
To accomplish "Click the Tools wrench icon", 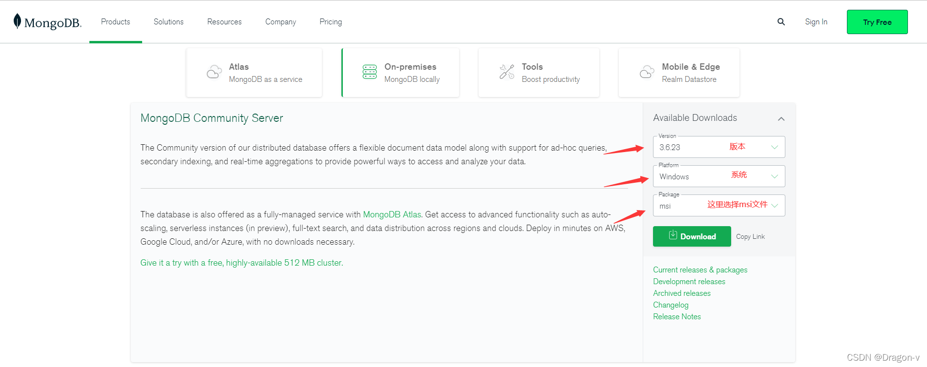I will click(x=507, y=72).
